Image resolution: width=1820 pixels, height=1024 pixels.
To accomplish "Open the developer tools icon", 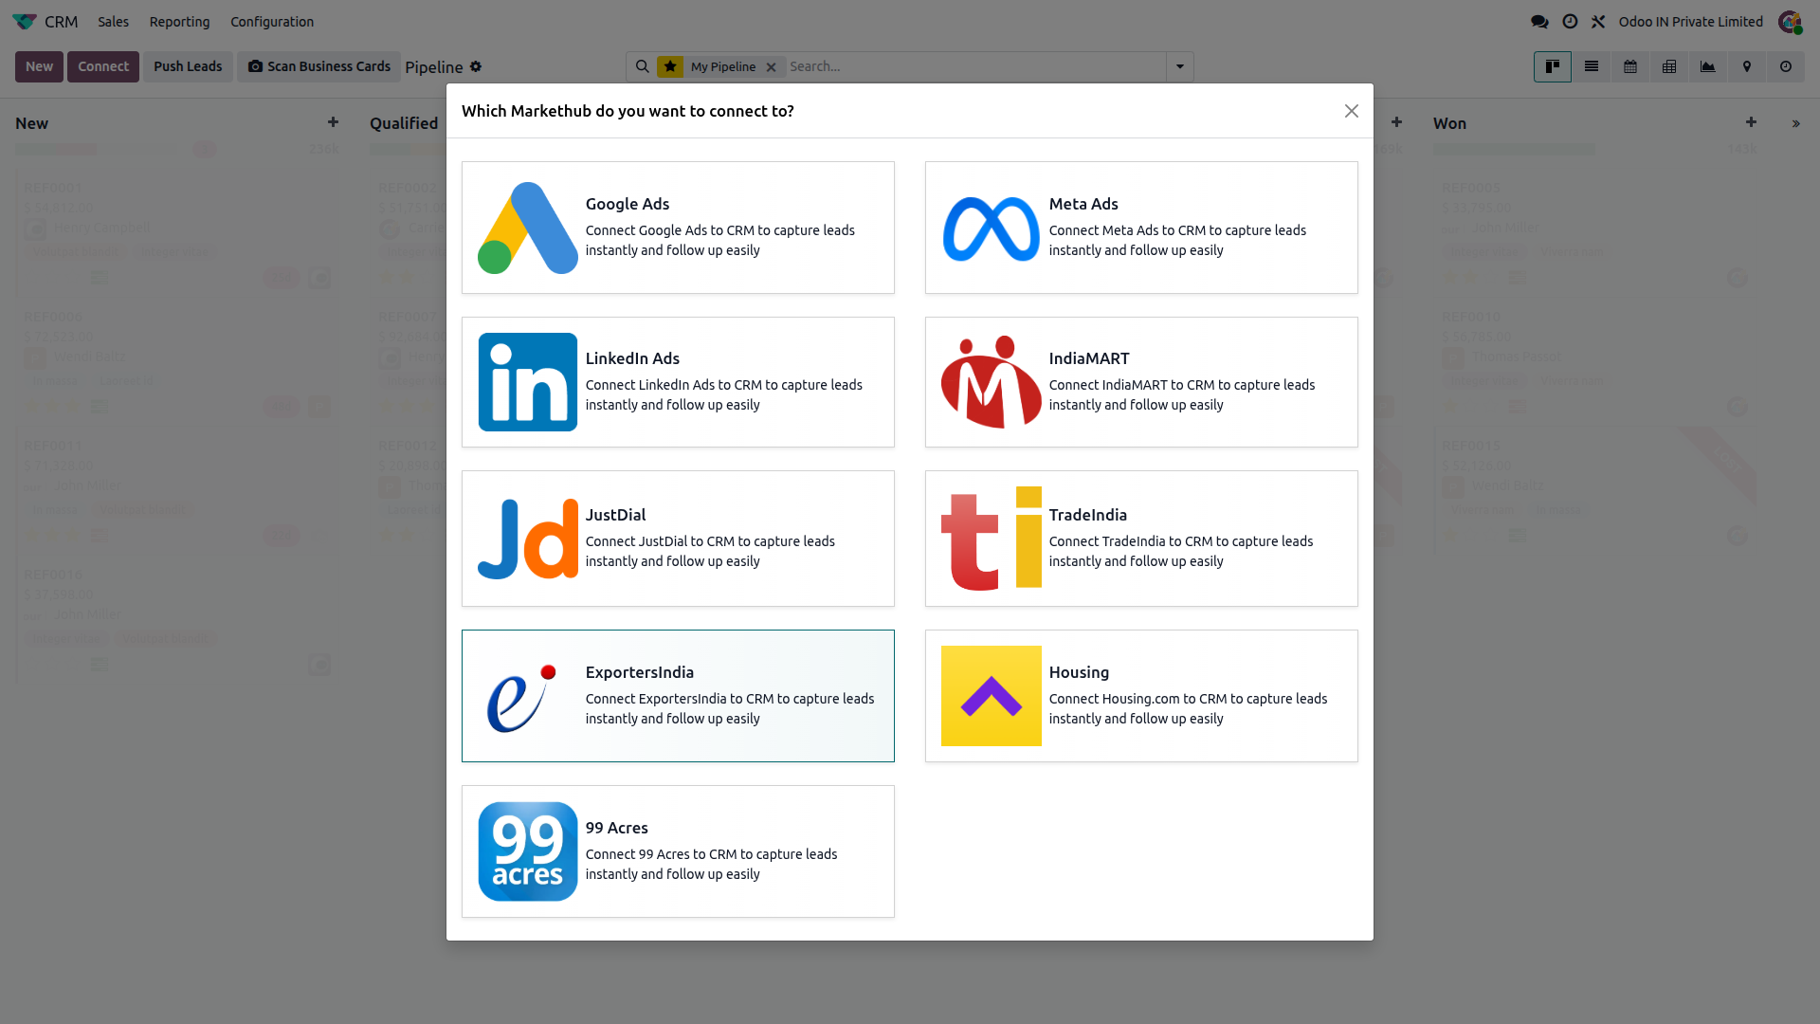I will (x=1598, y=21).
